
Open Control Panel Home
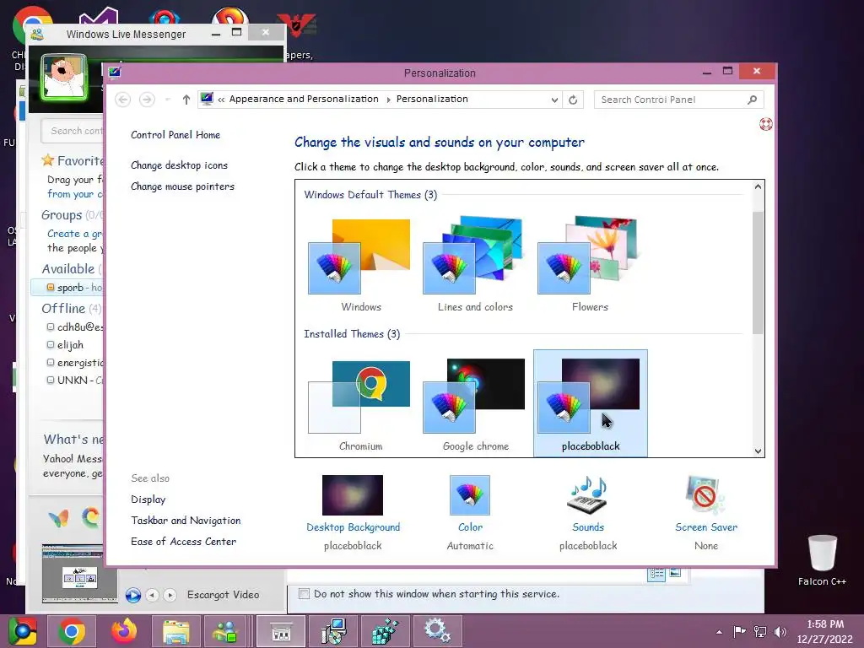point(175,135)
